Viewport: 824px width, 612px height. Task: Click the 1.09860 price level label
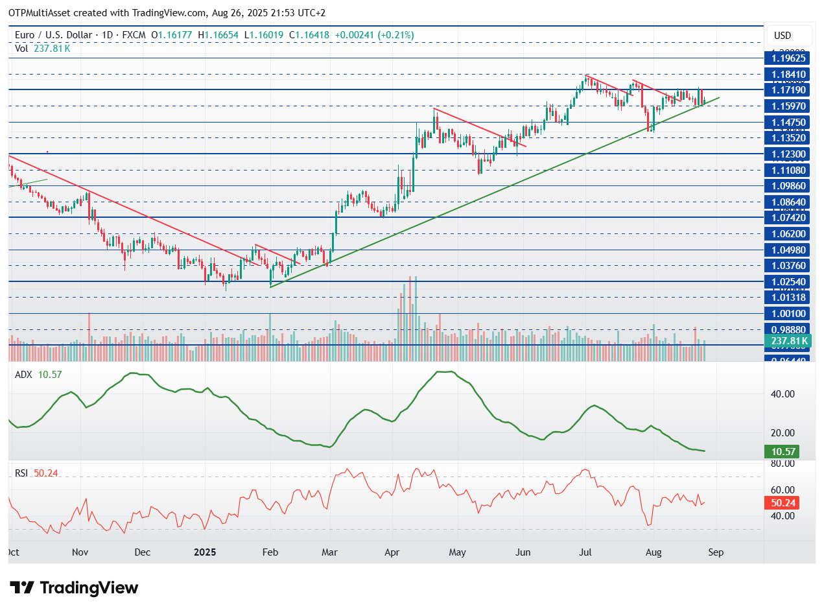coord(788,185)
